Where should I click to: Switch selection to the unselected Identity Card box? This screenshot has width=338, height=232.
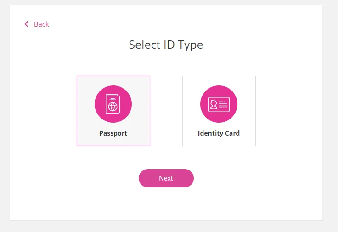click(x=219, y=111)
